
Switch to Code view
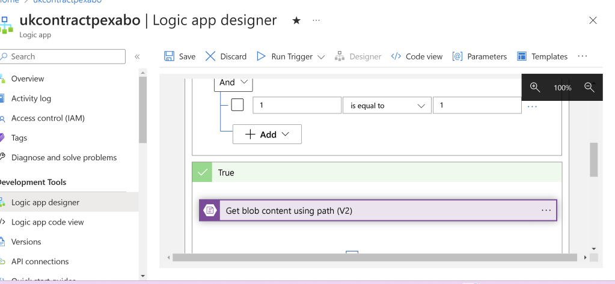pyautogui.click(x=424, y=56)
